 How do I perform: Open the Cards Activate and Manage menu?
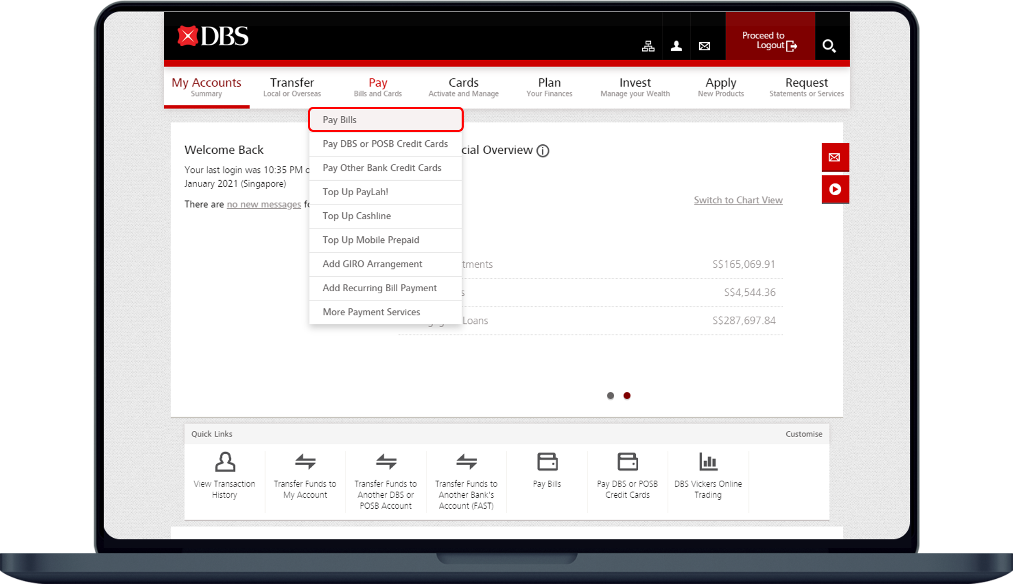(x=464, y=87)
